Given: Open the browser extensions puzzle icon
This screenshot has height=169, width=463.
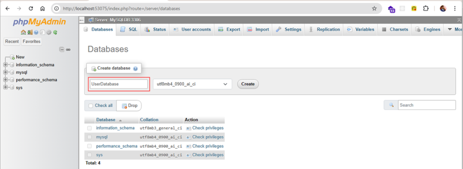Looking at the screenshot, I should (425, 9).
